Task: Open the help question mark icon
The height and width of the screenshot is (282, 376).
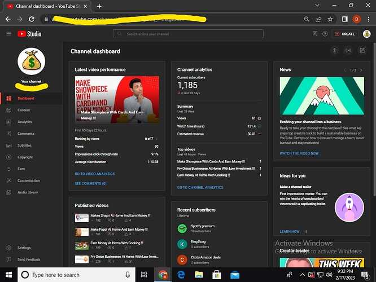Action: (325, 34)
